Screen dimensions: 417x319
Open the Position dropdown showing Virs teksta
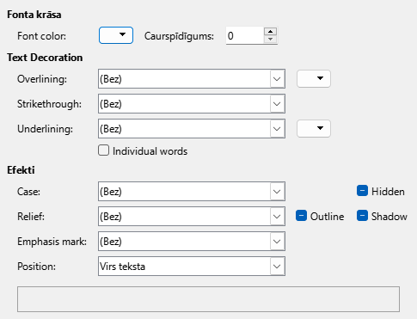tap(192, 267)
